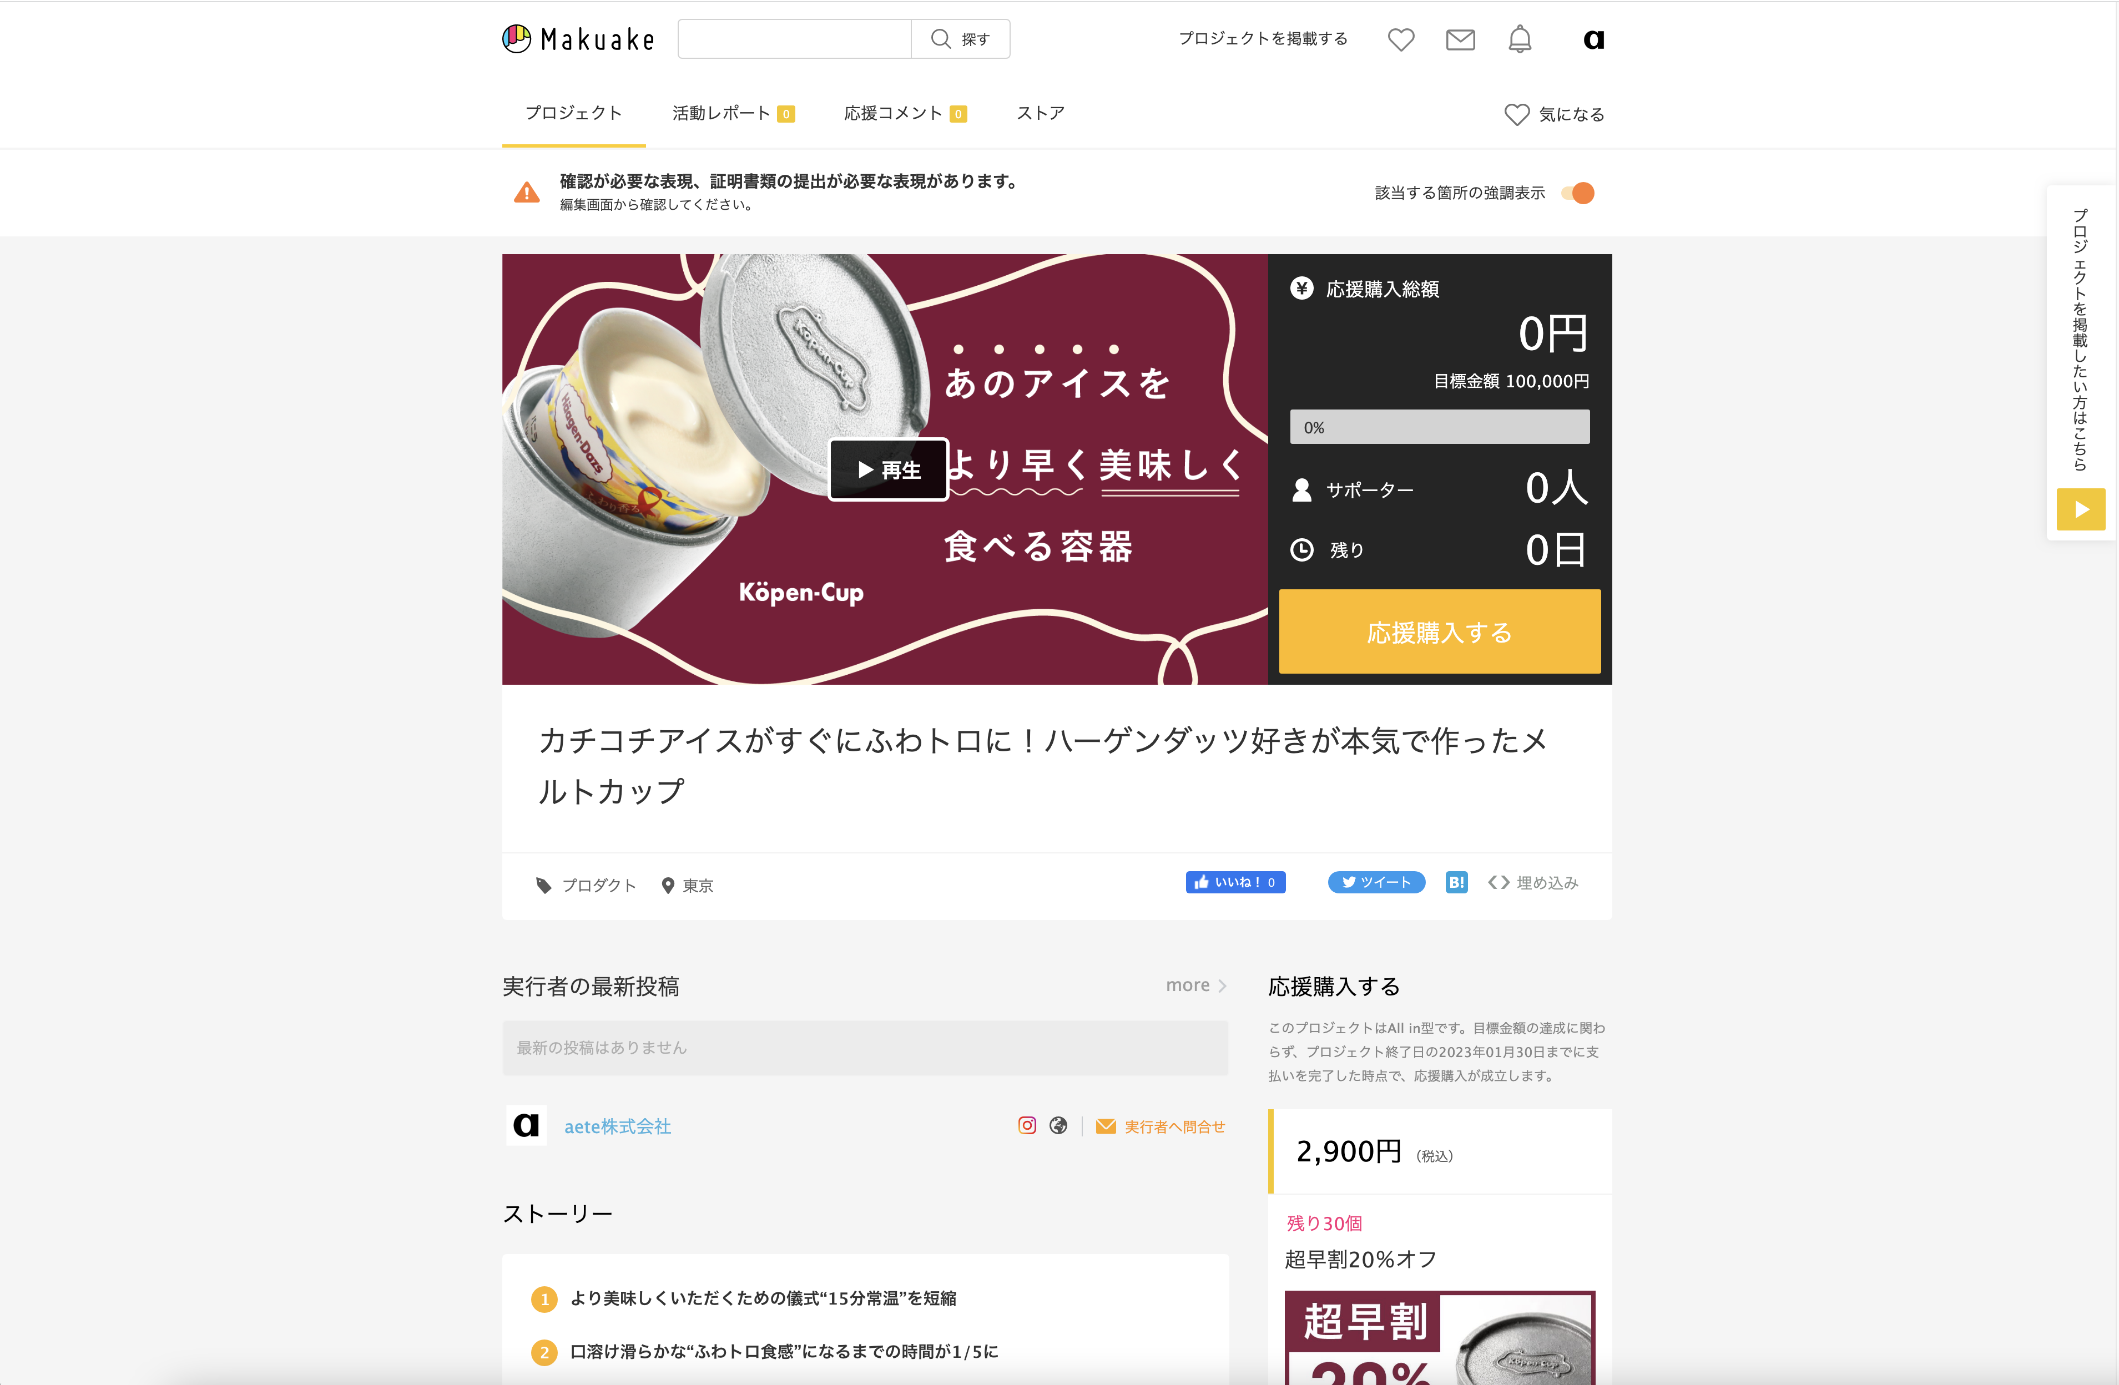Open the side tab's yellow arrow button
This screenshot has height=1385, width=2119.
2081,509
